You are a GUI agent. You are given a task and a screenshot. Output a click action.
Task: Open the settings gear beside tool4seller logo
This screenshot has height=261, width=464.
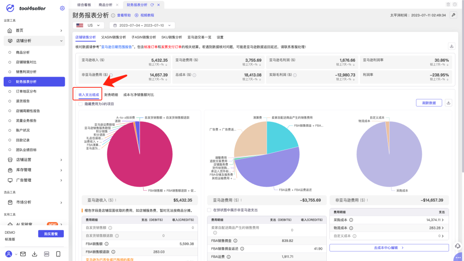tap(62, 8)
